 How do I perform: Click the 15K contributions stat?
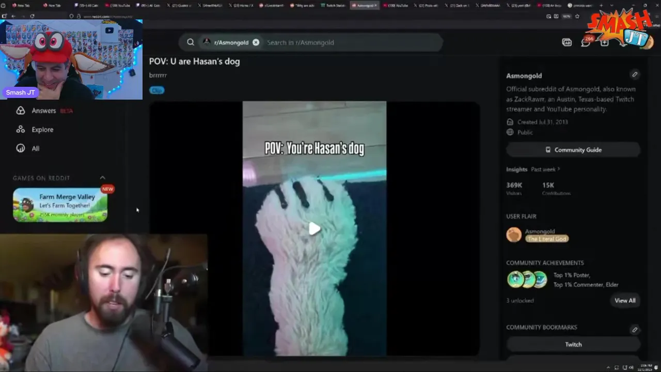pos(556,188)
